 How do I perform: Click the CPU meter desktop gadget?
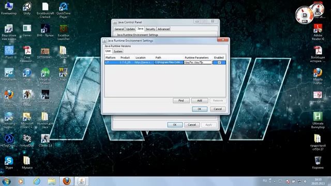pyautogui.click(x=305, y=15)
